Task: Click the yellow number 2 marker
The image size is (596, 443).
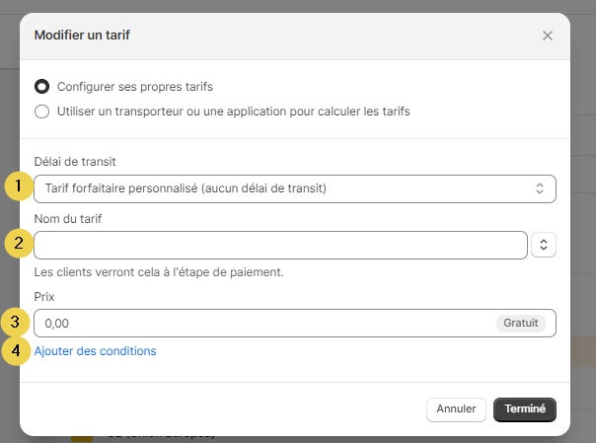Action: (x=17, y=244)
